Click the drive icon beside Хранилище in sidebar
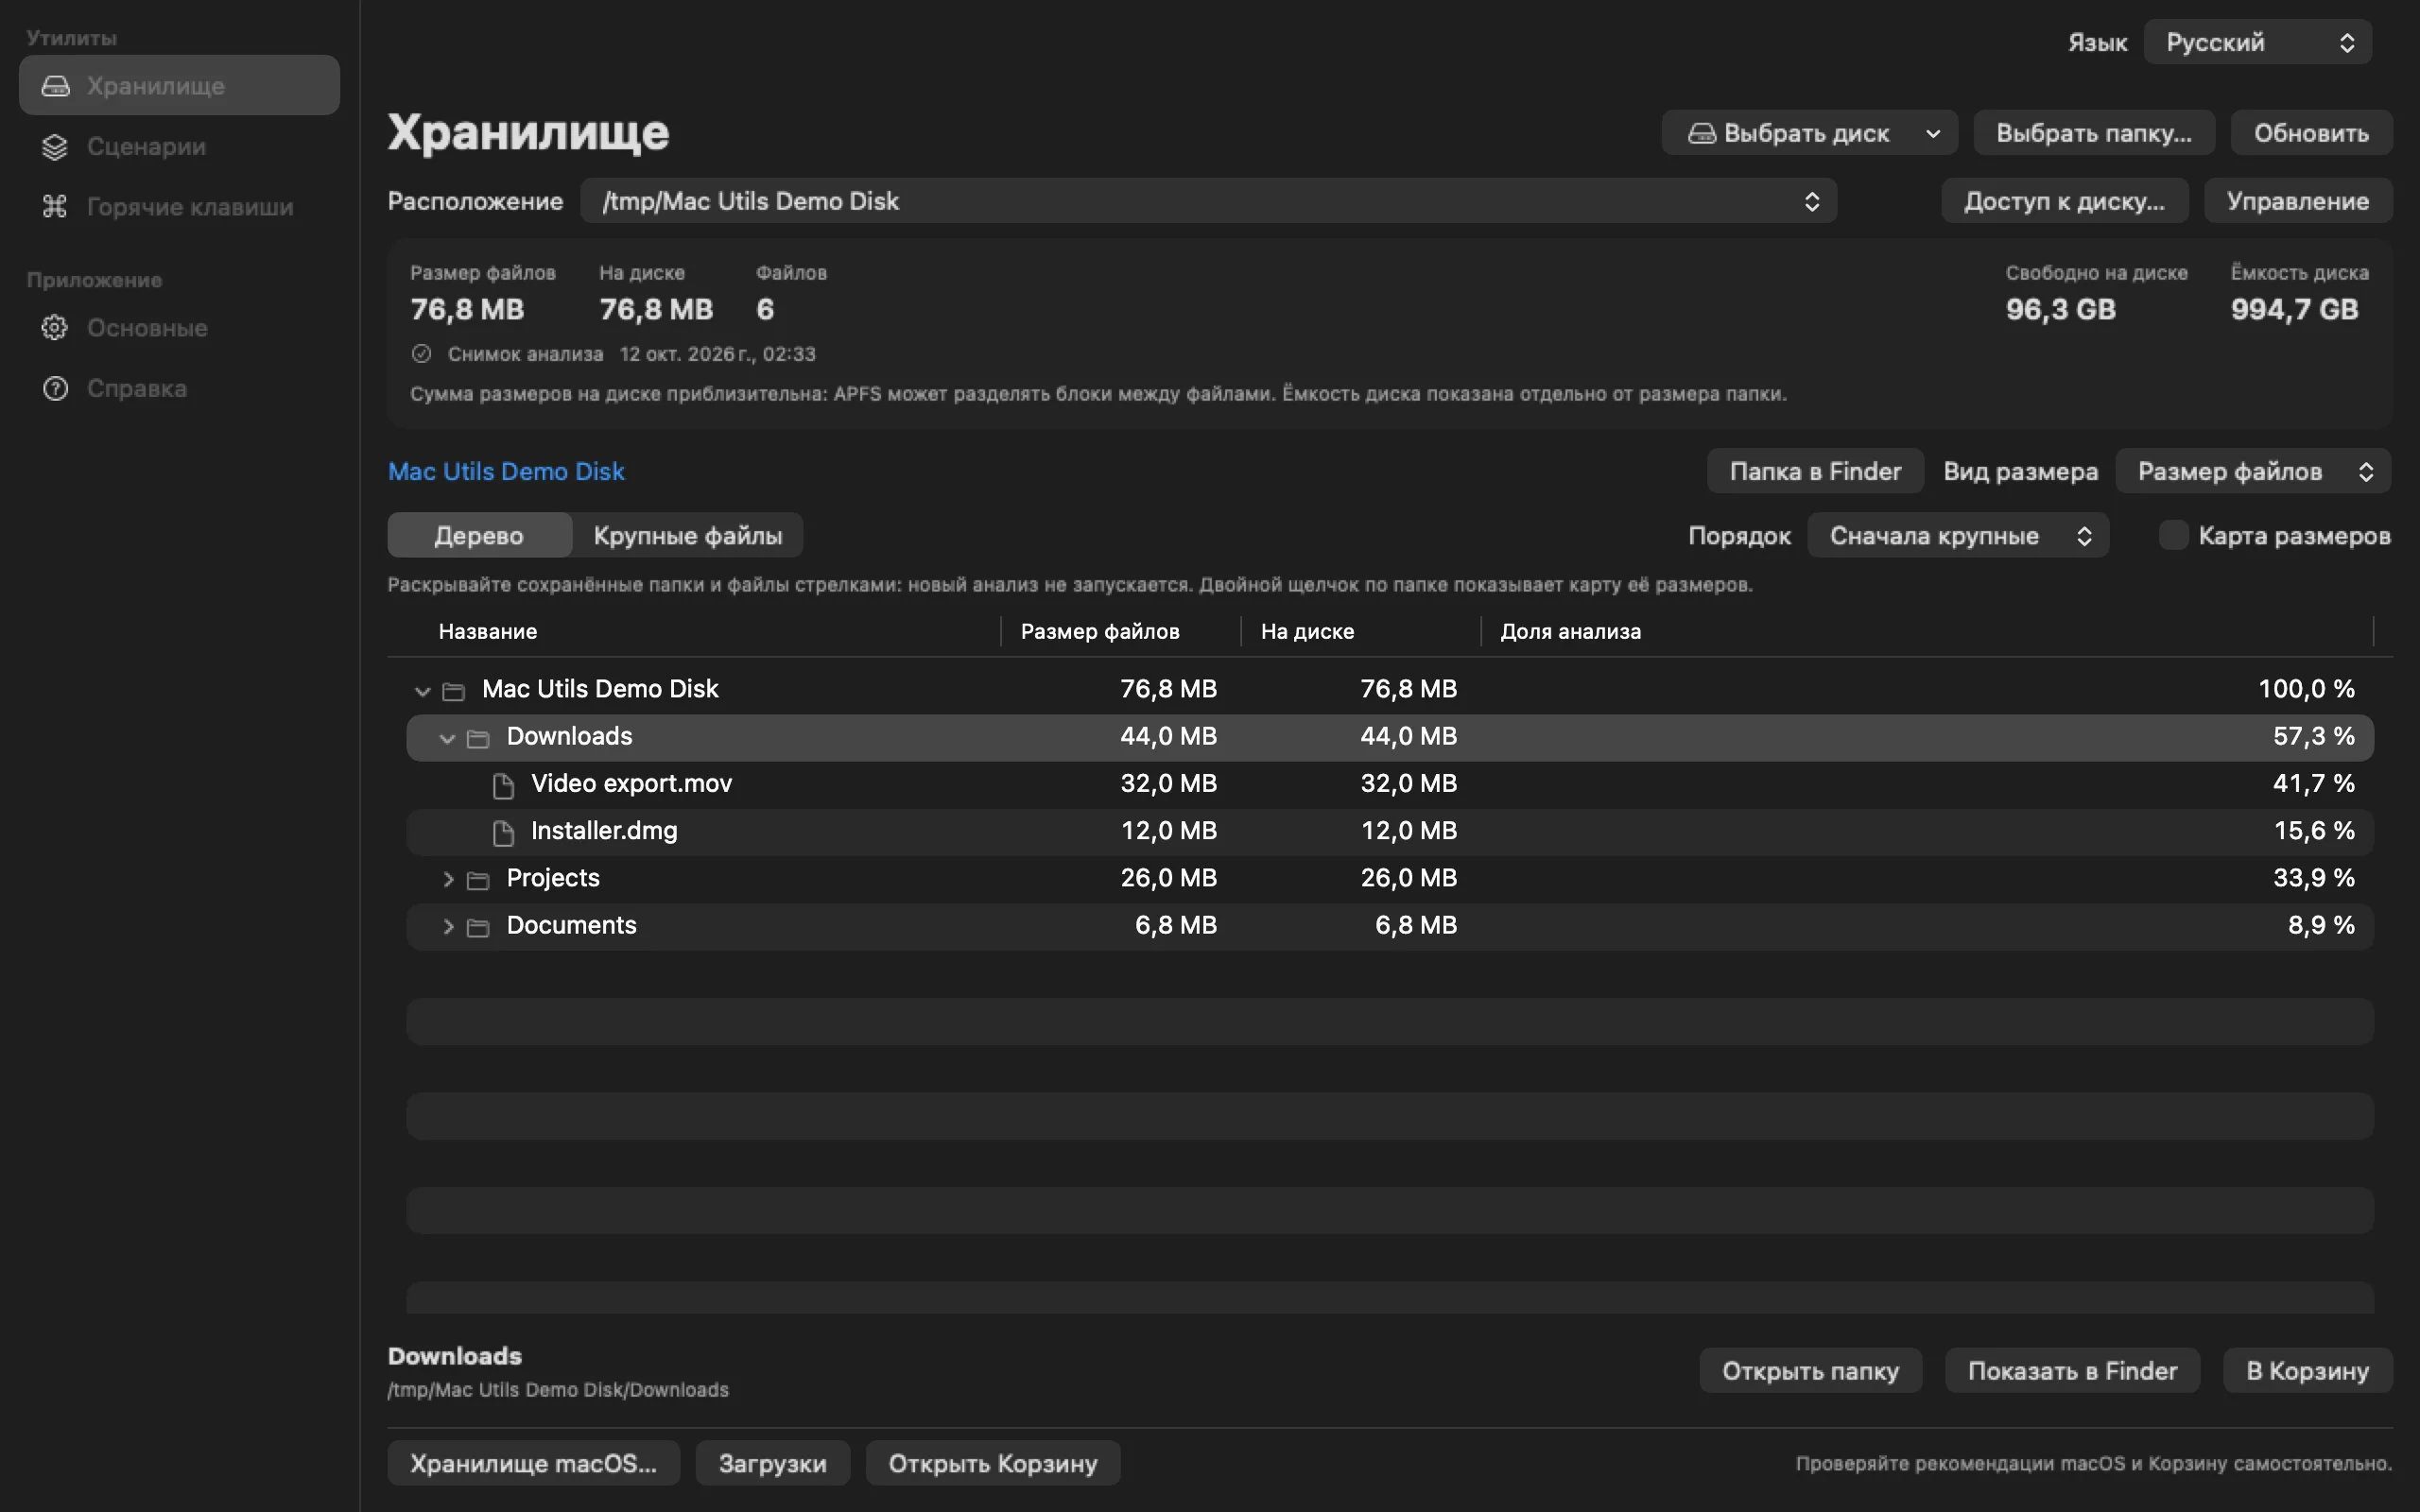 (55, 86)
